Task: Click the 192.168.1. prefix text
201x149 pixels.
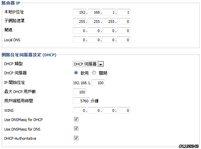Action: coord(82,83)
